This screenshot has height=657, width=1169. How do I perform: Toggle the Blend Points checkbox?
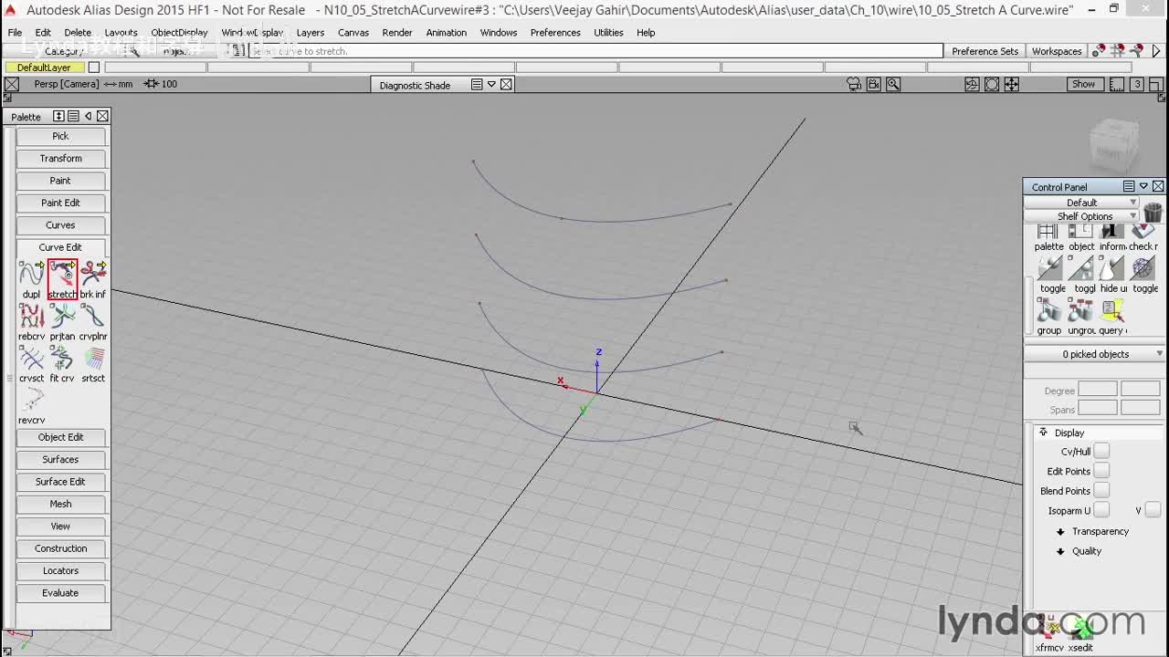click(x=1101, y=491)
